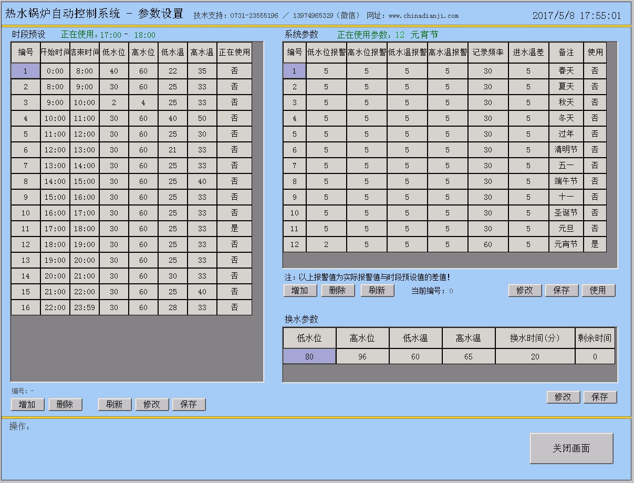Click the 记录频率 column header

488,53
